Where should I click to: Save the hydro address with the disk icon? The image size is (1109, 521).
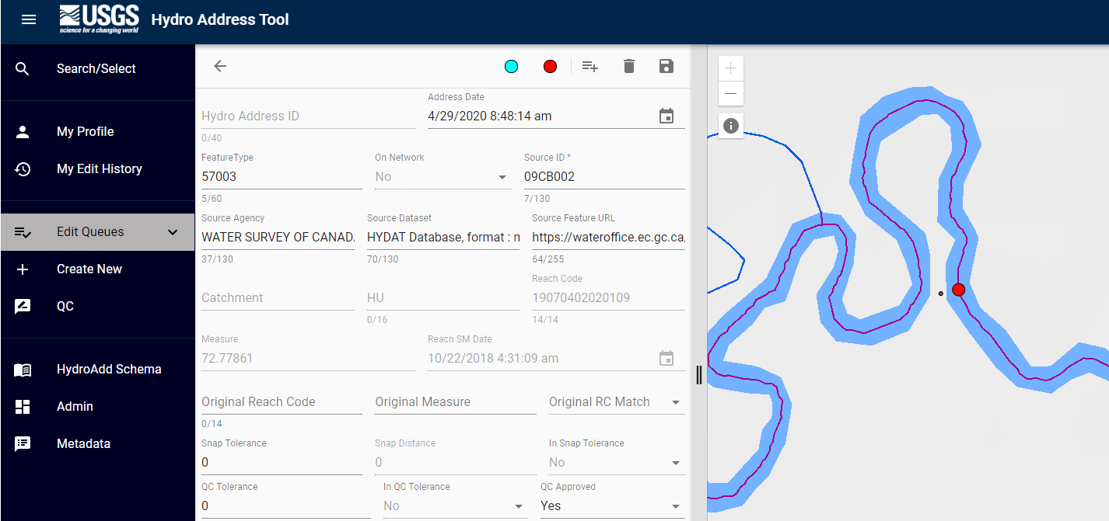(x=666, y=66)
